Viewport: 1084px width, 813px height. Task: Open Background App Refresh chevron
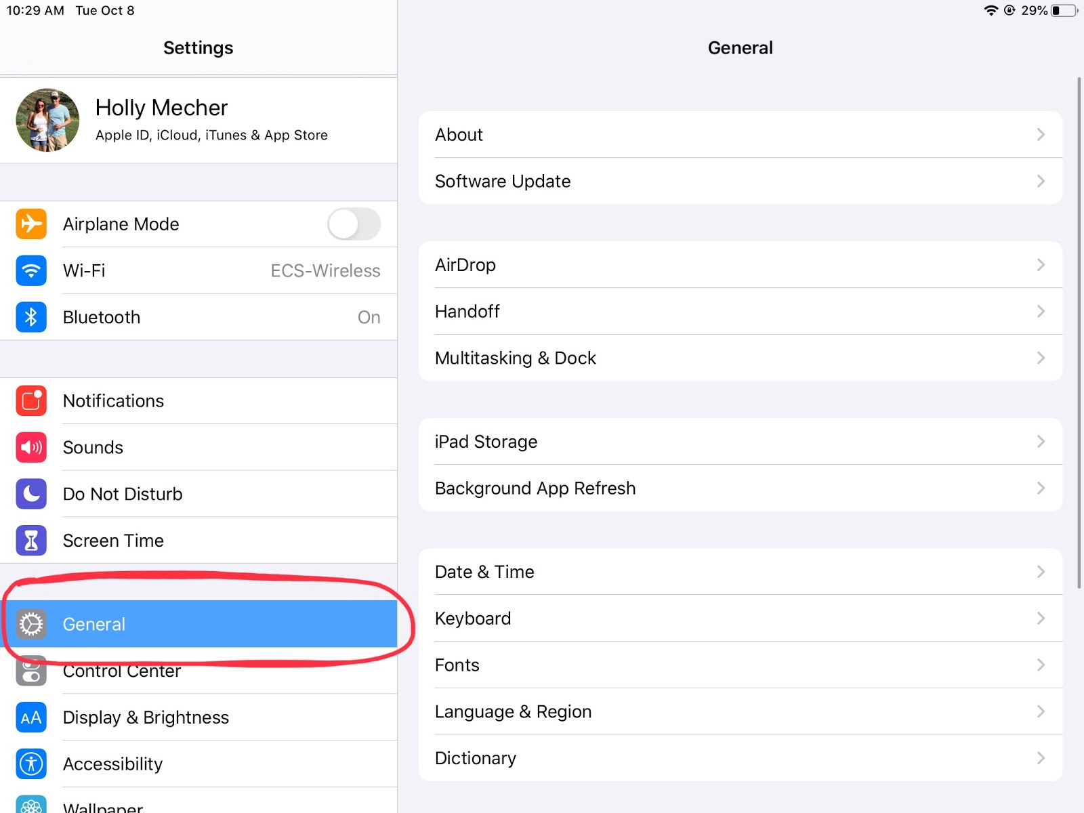pyautogui.click(x=1041, y=488)
